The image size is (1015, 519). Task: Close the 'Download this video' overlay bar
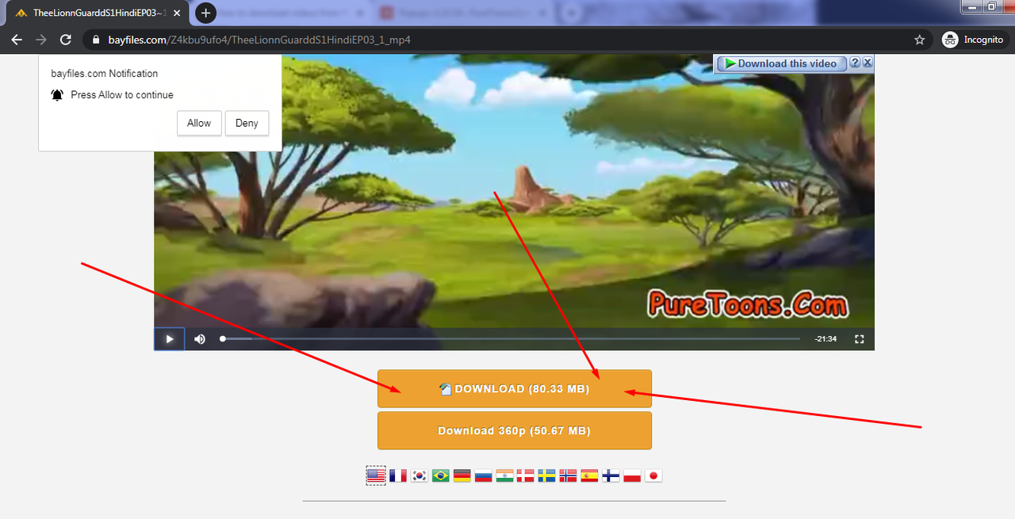tap(868, 63)
